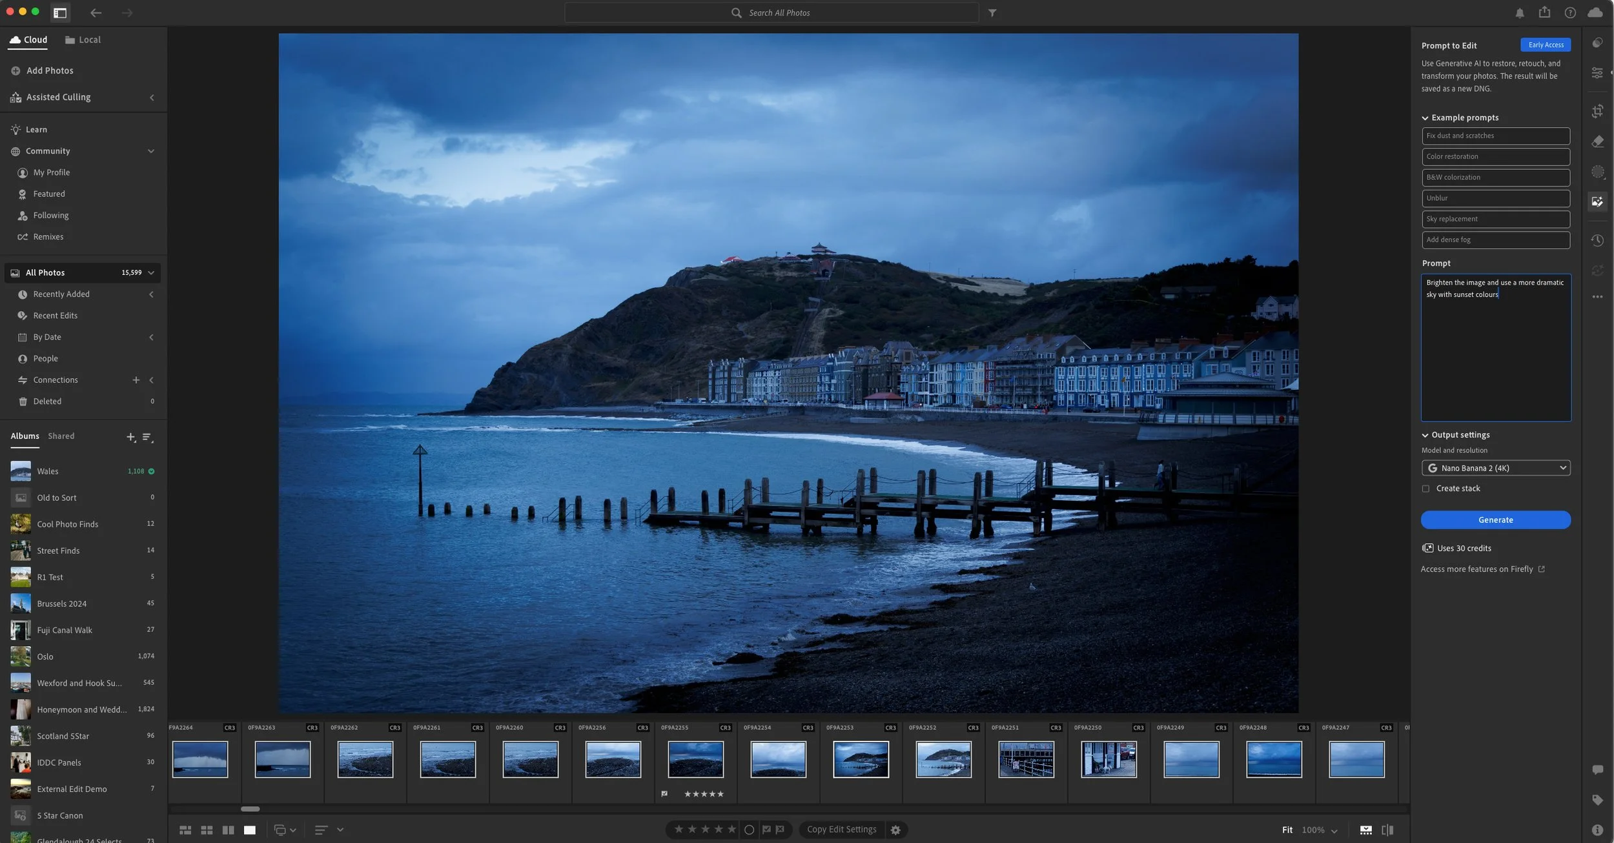Set rating to one star in toolbar
The height and width of the screenshot is (843, 1614).
(x=679, y=829)
